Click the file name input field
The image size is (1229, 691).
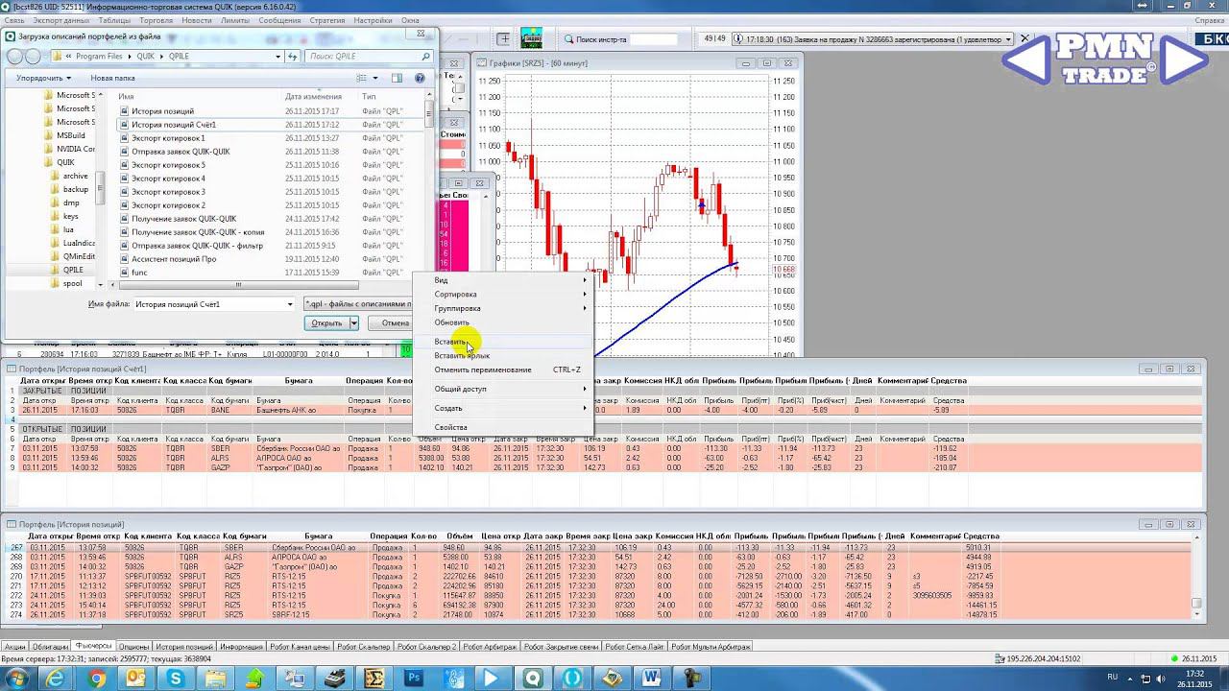[213, 304]
